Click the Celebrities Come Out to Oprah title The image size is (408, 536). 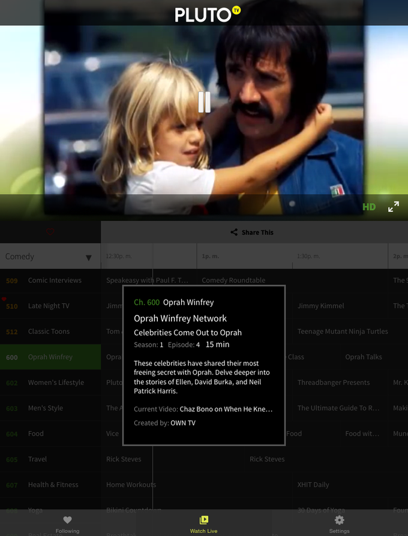[188, 333]
